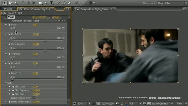Click Options... for the Mojo effect

click(45, 17)
